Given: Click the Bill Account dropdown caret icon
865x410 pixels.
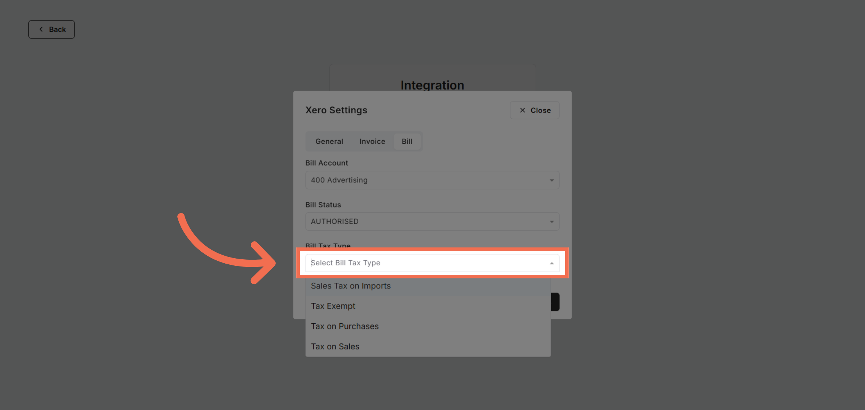Looking at the screenshot, I should (x=551, y=180).
